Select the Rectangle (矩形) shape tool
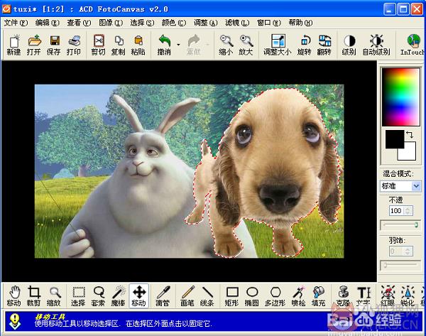The image size is (426, 336). coord(232,296)
